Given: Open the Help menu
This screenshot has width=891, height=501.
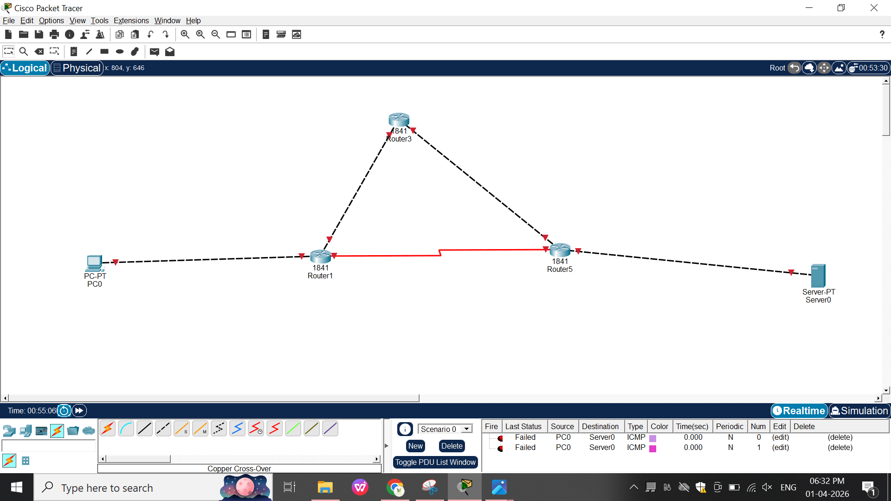Looking at the screenshot, I should (x=194, y=20).
